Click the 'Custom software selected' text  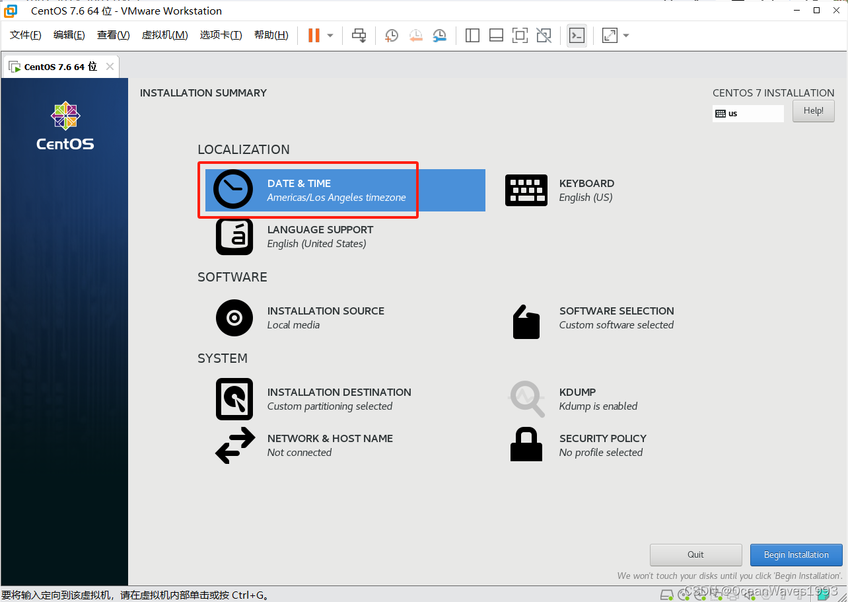coord(616,325)
